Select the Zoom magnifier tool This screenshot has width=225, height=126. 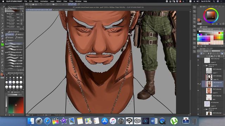[x=2, y=9]
